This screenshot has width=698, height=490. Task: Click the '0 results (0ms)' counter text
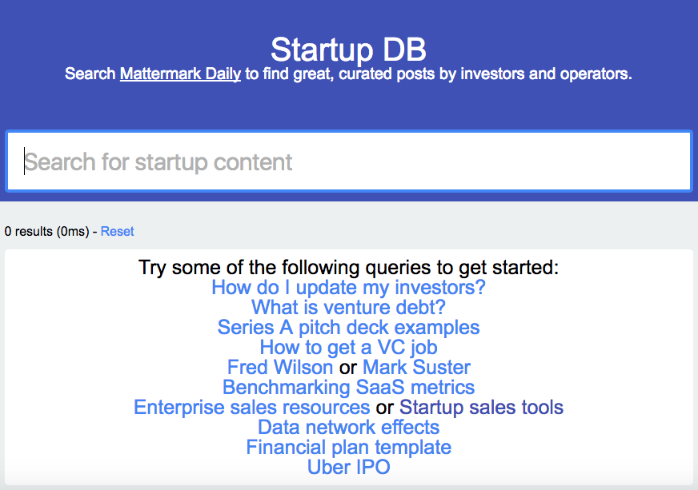click(45, 232)
